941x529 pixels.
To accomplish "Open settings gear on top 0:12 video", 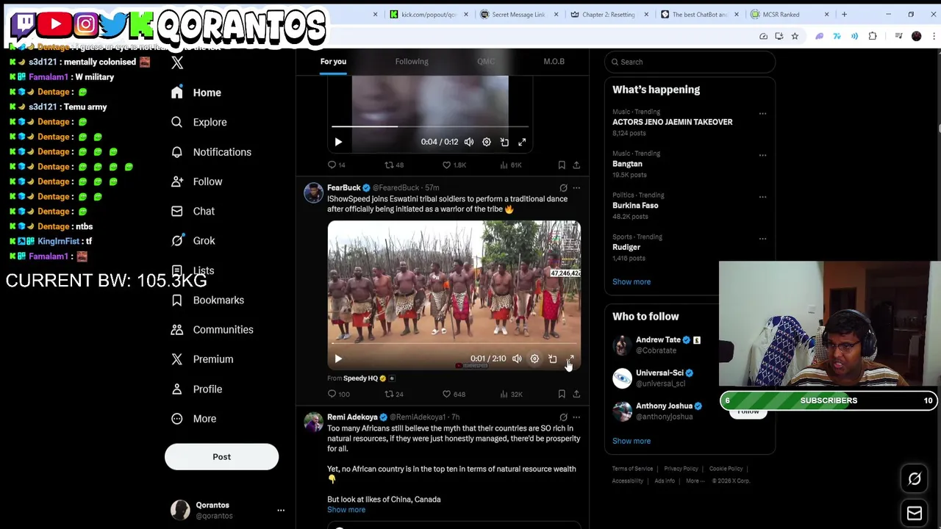I will tap(487, 142).
